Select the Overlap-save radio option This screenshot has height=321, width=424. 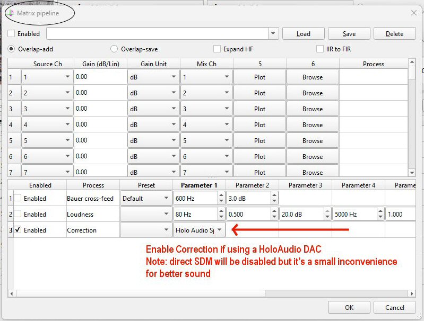click(x=114, y=49)
